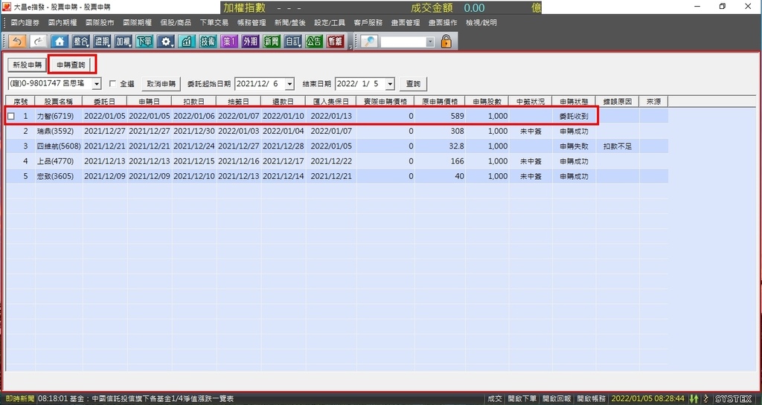The width and height of the screenshot is (762, 405).
Task: Open the 下單 order toolbar icon
Action: pos(144,42)
